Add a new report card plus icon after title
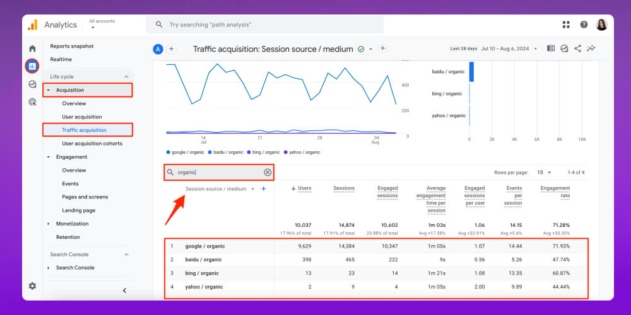 [383, 49]
